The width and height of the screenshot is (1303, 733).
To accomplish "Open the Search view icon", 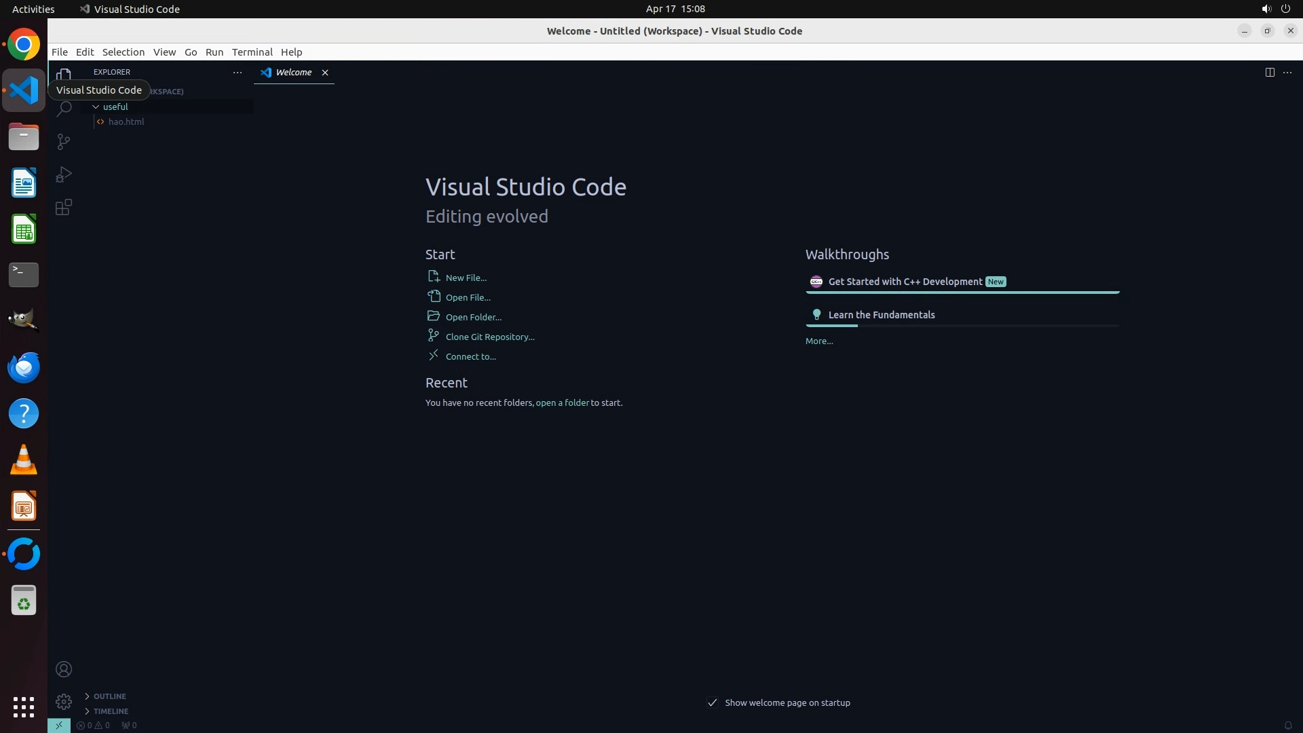I will coord(64,109).
